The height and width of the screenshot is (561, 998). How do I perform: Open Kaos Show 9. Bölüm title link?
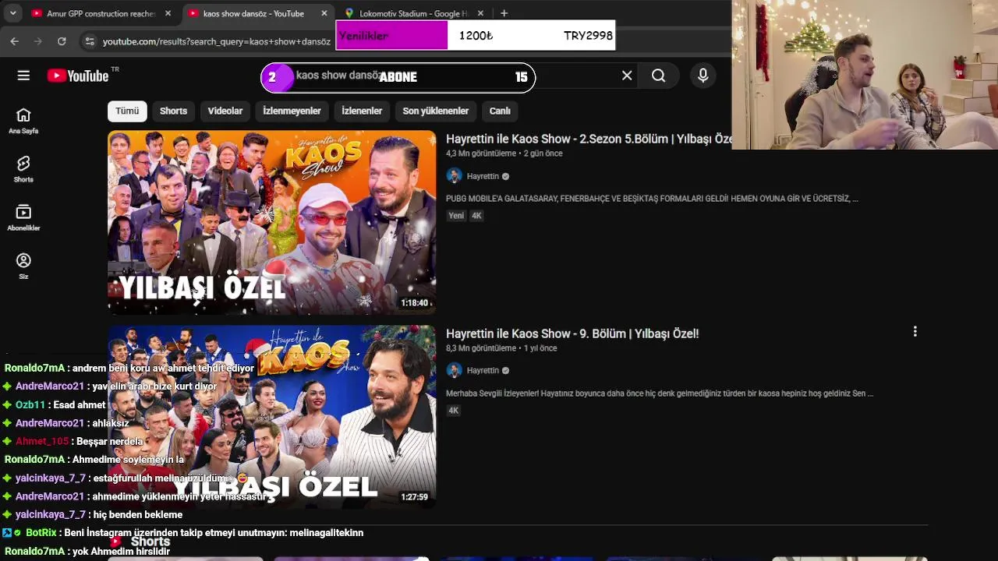[572, 333]
